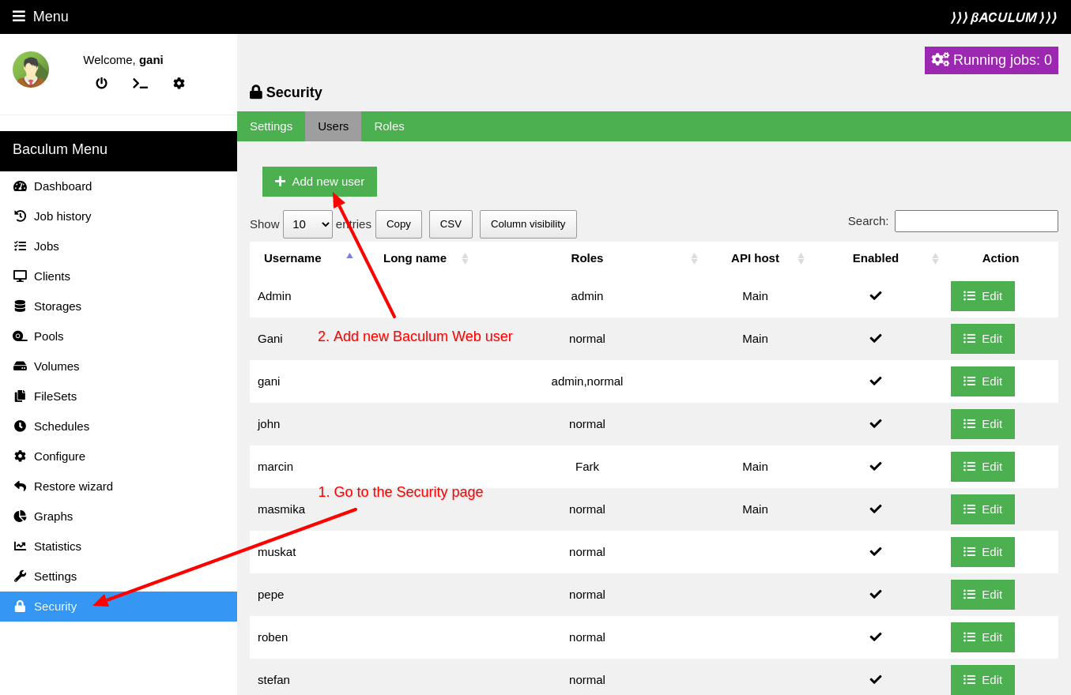The height and width of the screenshot is (695, 1071).
Task: Click Edit for user stefan
Action: click(x=982, y=680)
